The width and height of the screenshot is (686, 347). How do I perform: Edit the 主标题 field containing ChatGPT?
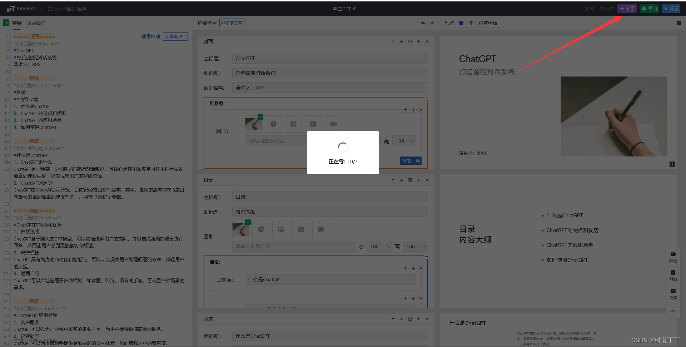click(x=330, y=58)
